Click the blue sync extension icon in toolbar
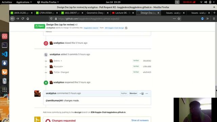This screenshot has height=122, width=217. pos(202,19)
